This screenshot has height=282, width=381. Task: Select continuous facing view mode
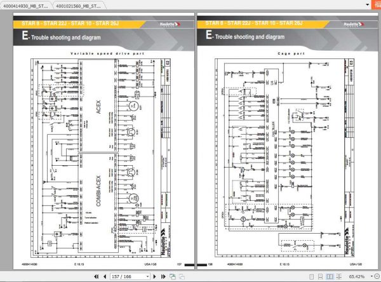(339, 277)
